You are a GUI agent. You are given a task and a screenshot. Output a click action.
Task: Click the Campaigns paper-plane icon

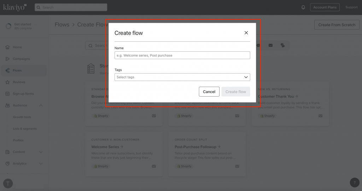coord(7,59)
